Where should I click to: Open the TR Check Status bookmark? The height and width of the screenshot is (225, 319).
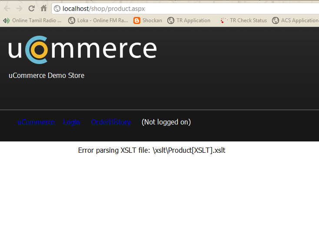(243, 20)
